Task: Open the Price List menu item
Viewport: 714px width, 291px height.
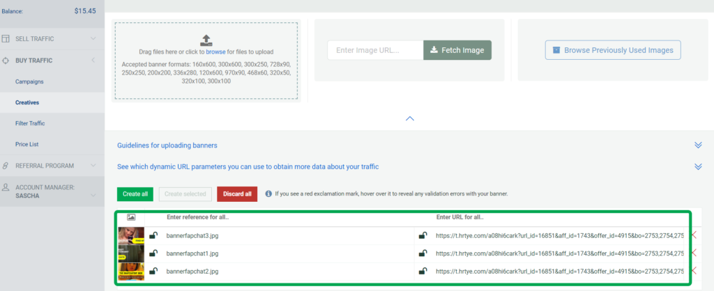Action: click(x=27, y=144)
